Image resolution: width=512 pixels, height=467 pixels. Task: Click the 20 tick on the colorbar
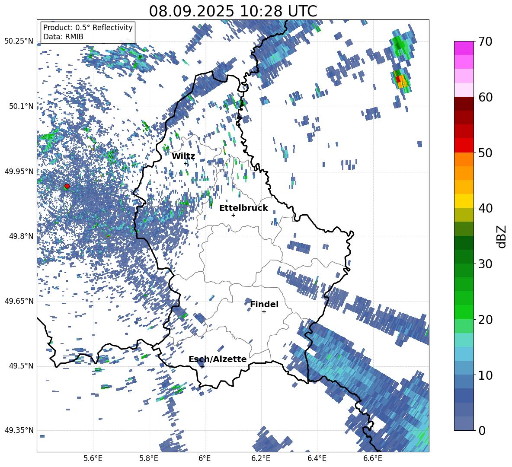point(485,319)
